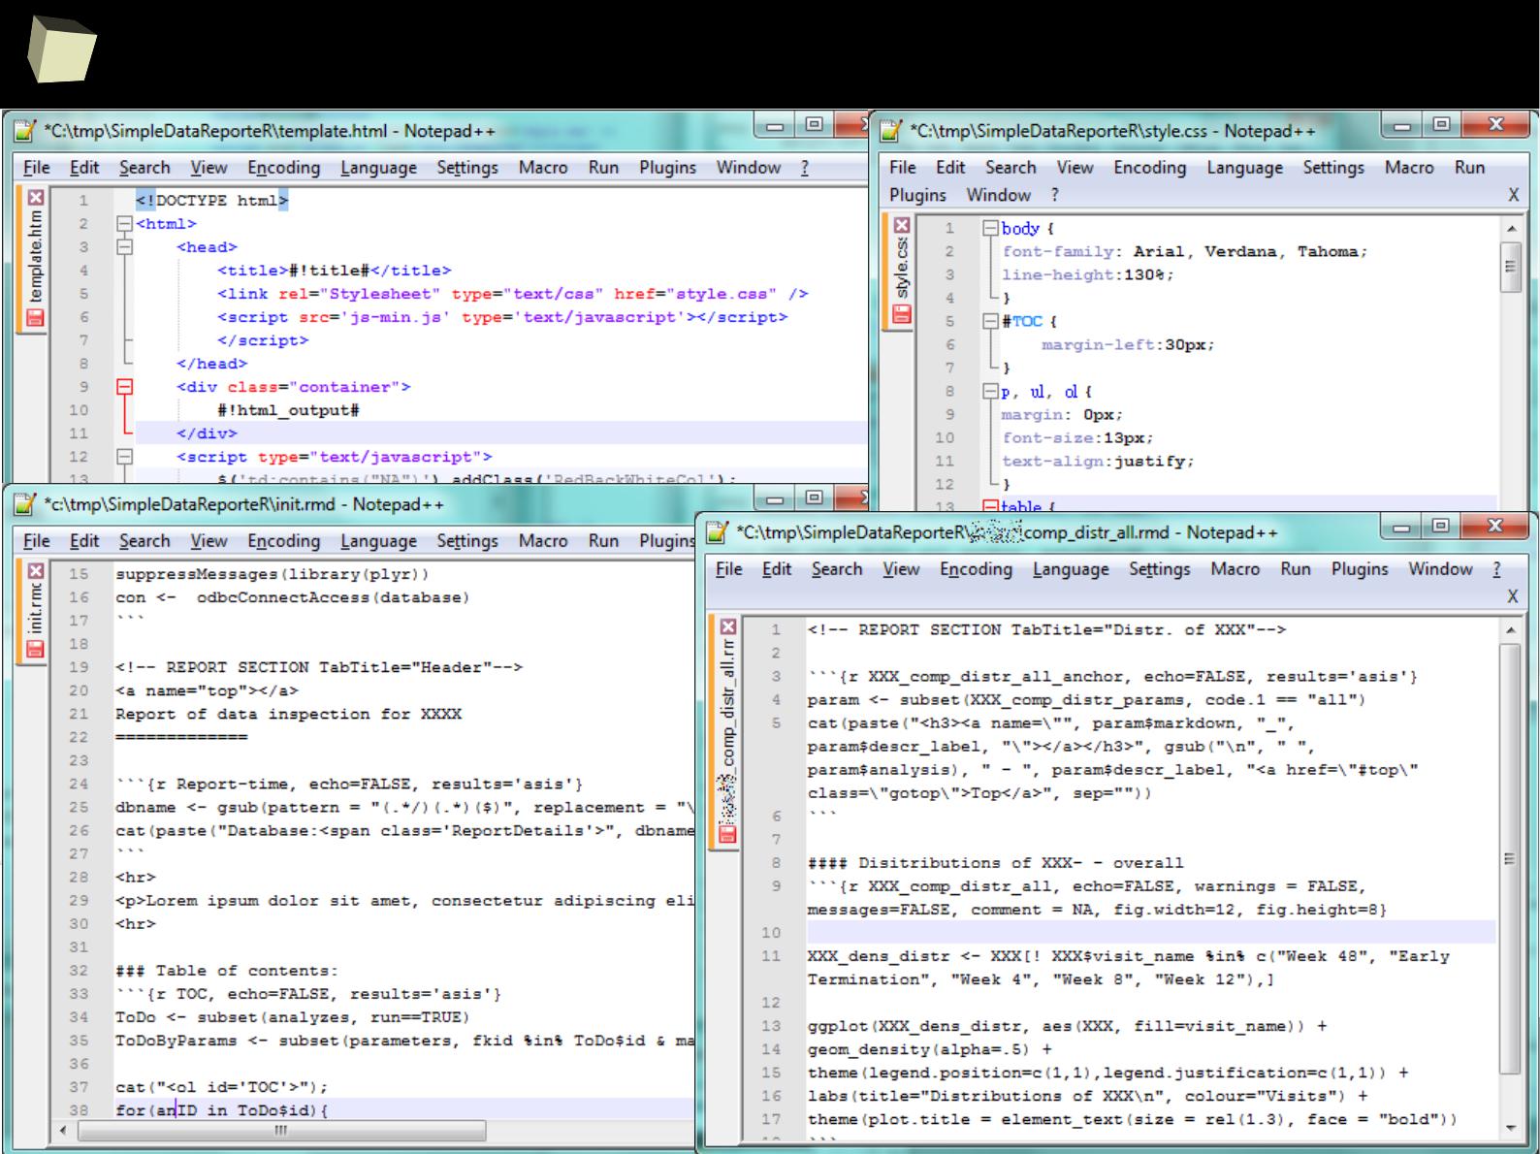Screen dimensions: 1540x1154
Task: Click scroll-up arrow in style.css window
Action: tap(1510, 228)
